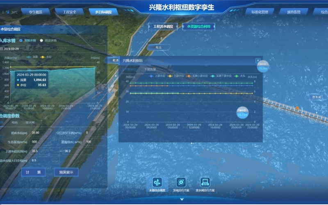Screen dimensions: 328x205
Task: Click inflow chart point at 23:00:00
Action: click(x=95, y=68)
